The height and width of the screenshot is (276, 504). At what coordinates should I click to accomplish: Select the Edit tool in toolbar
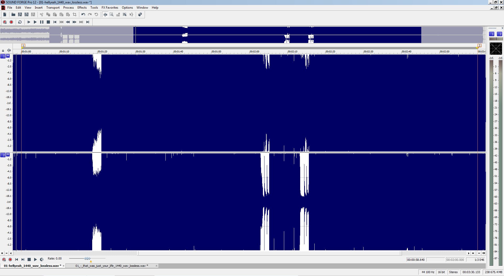pos(105,15)
